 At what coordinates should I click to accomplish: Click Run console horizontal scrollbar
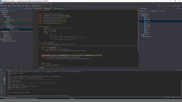(38, 96)
